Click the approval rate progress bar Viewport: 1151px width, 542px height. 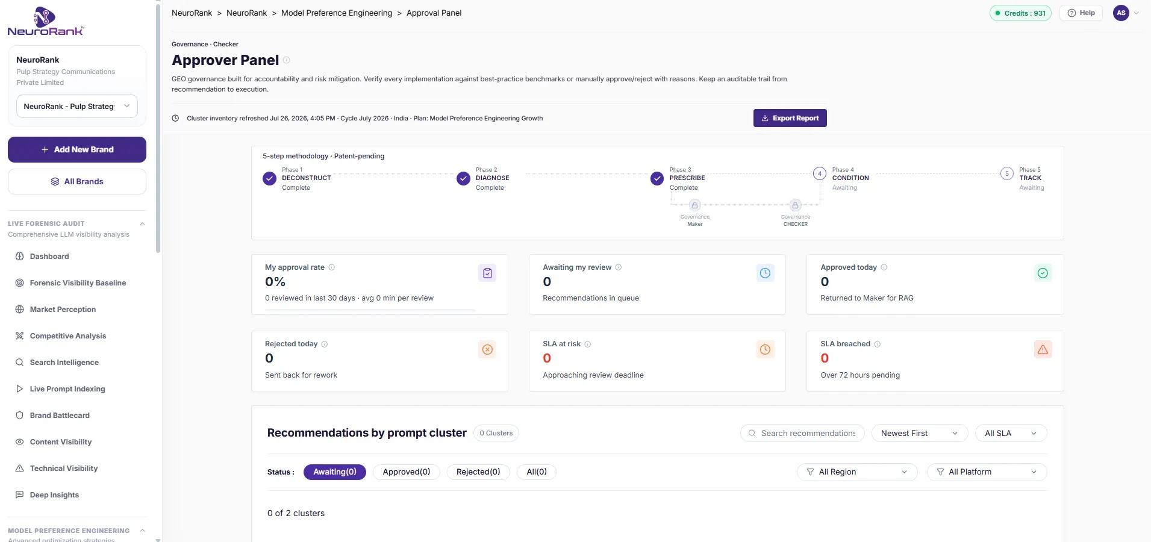[370, 310]
